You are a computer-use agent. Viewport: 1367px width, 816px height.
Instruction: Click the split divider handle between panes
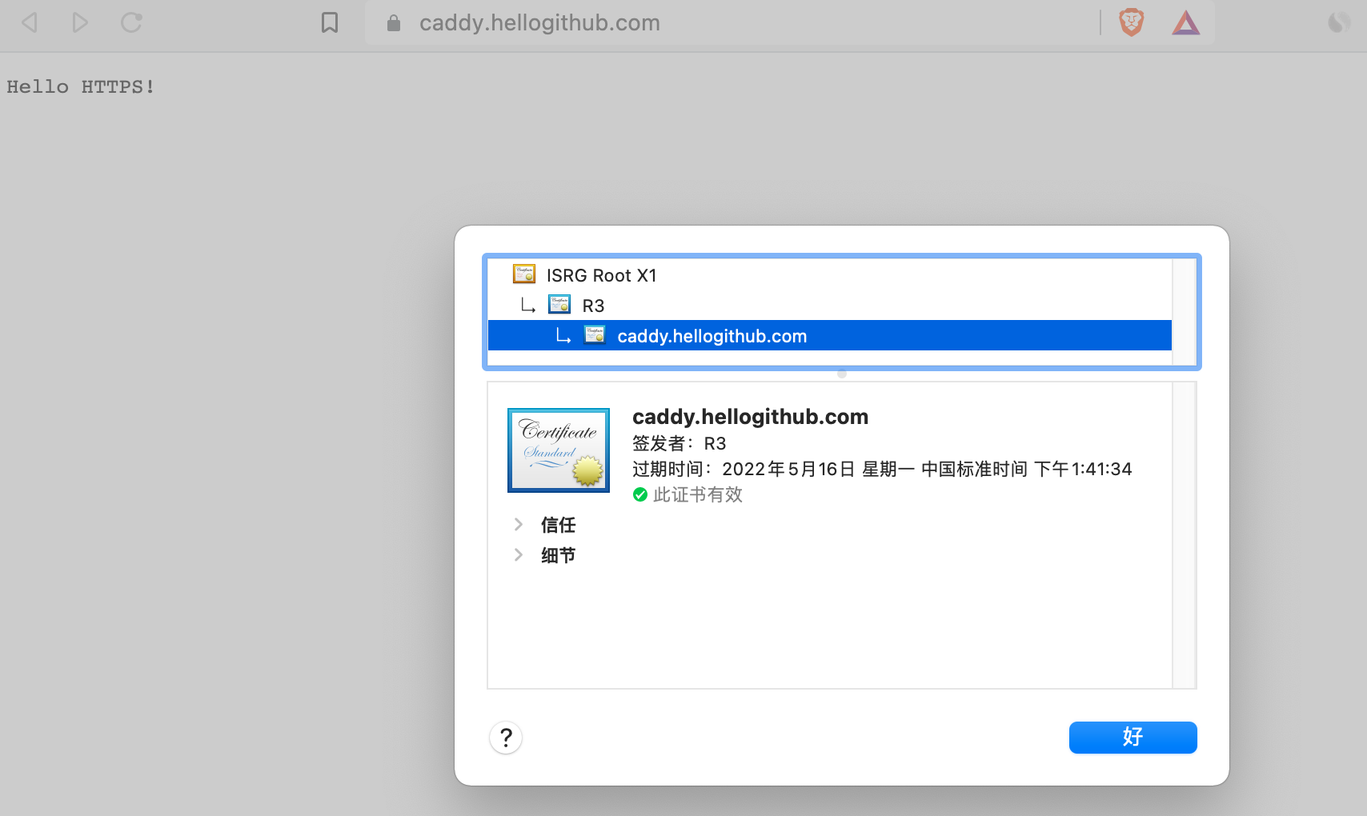pos(841,374)
